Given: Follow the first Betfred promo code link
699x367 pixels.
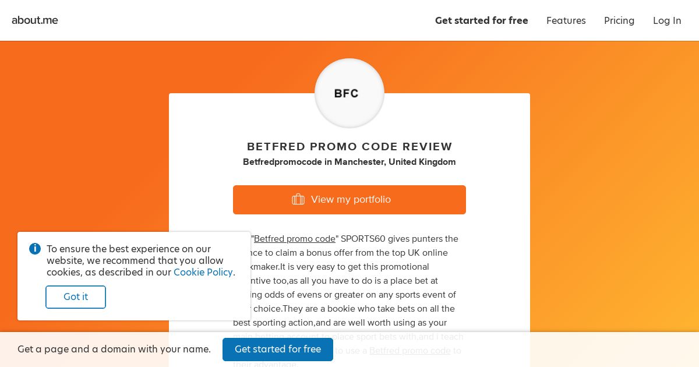Looking at the screenshot, I should pos(295,239).
